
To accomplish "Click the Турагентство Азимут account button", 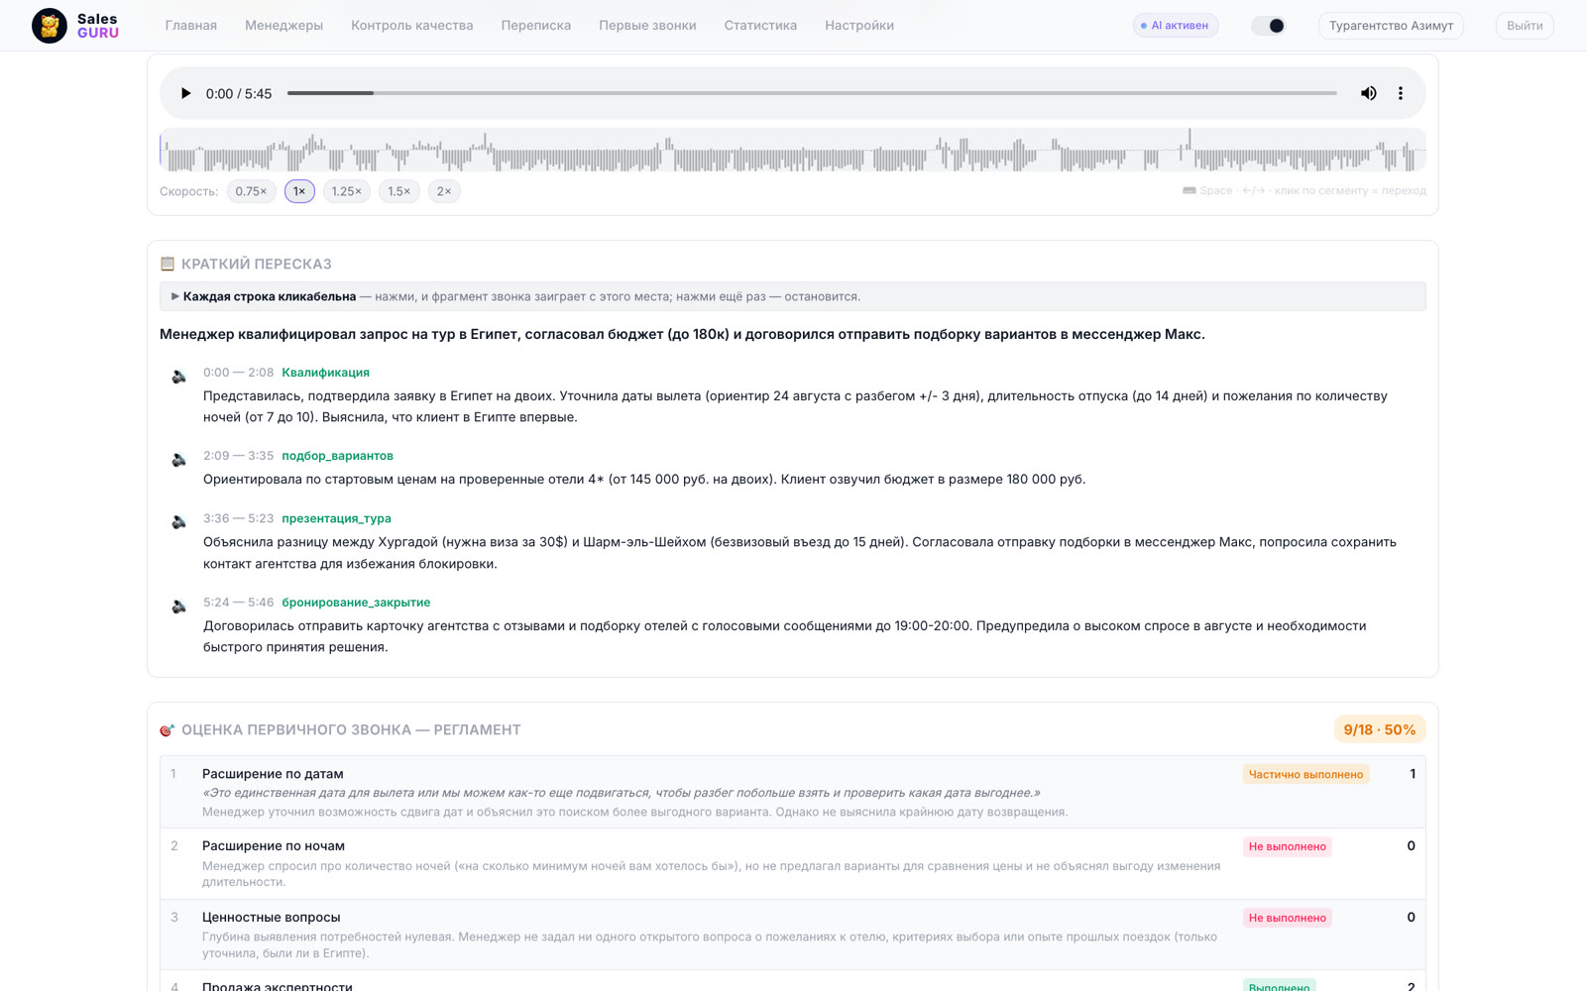I will (1391, 26).
